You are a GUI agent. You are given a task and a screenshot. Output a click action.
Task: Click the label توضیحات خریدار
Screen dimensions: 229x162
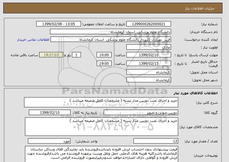tap(206, 156)
